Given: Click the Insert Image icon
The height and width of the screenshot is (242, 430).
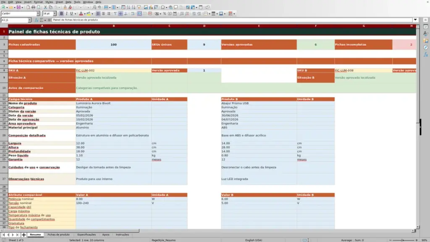Looking at the screenshot, I should 146,8.
